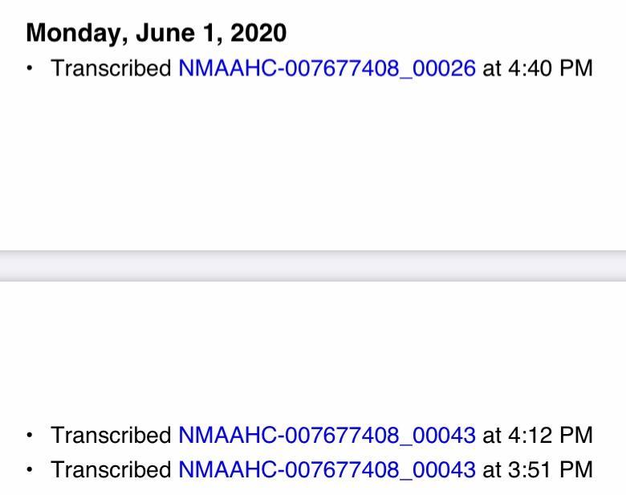The width and height of the screenshot is (626, 495).
Task: Click the word "at" in the 3:51 PM entry
Action: [492, 469]
